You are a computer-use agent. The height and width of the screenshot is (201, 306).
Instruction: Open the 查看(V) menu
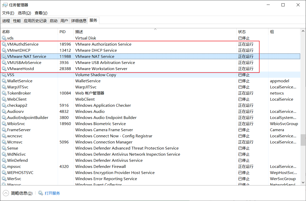click(41, 13)
